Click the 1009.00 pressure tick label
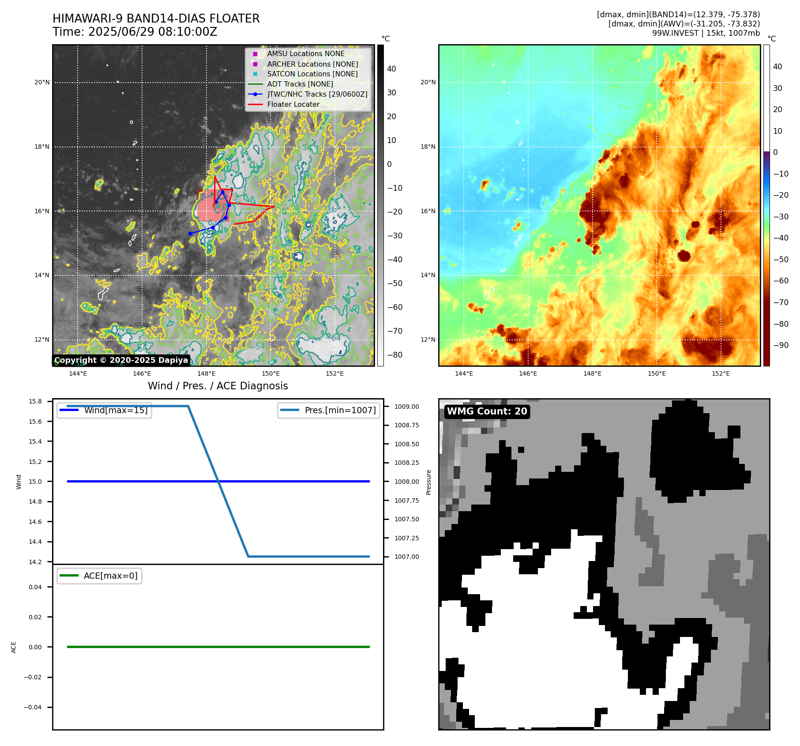The width and height of the screenshot is (800, 746). tap(407, 407)
